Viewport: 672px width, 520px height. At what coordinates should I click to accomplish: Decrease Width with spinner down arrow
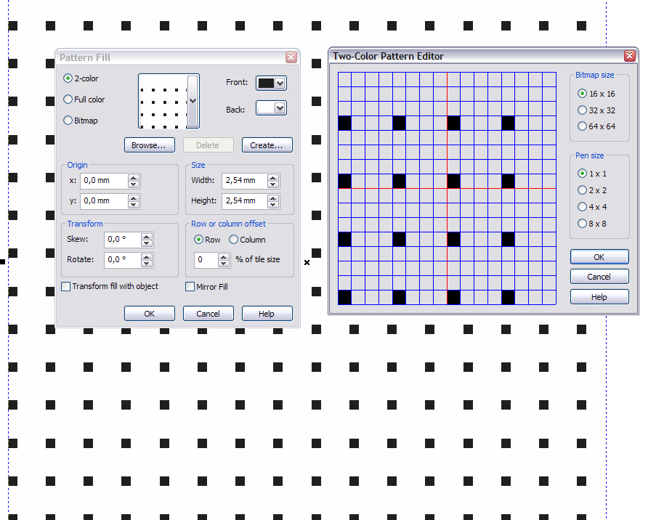coord(273,184)
